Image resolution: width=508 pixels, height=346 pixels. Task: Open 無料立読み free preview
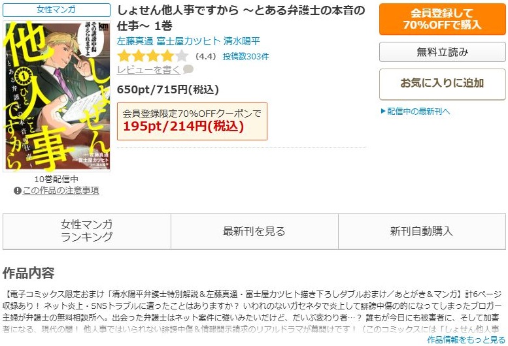[442, 52]
